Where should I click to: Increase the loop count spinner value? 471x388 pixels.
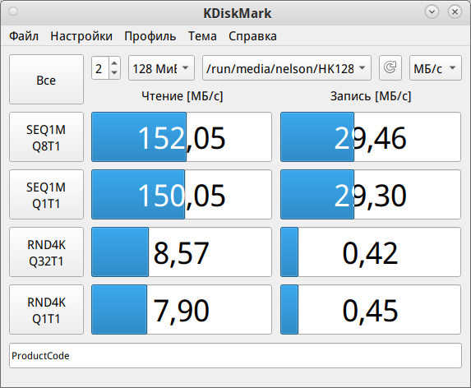114,63
